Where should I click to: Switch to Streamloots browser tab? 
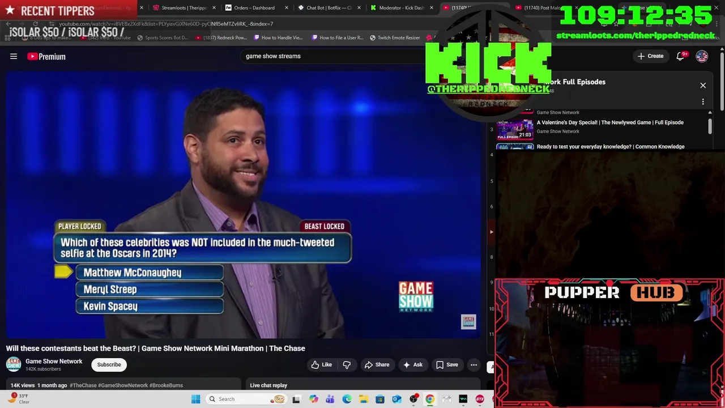pyautogui.click(x=180, y=8)
